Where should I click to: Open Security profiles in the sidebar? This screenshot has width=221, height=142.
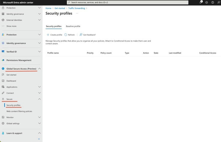tap(14, 105)
